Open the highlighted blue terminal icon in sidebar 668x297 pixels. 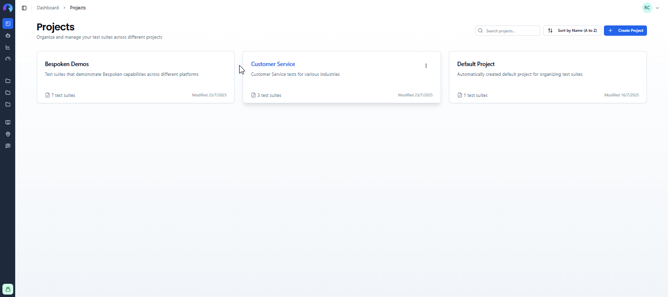[8, 23]
